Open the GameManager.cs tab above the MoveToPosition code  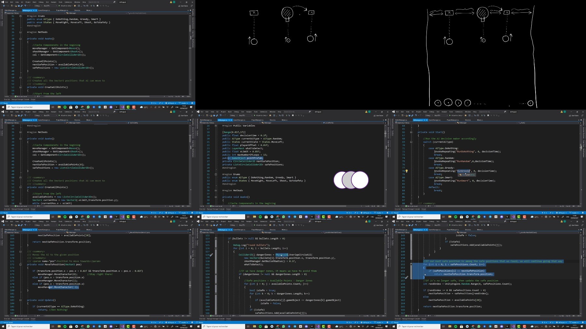click(44, 229)
